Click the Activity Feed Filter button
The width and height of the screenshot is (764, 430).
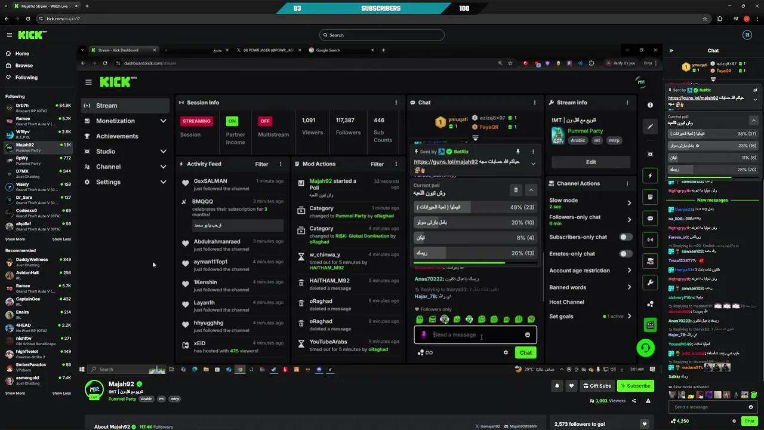262,164
